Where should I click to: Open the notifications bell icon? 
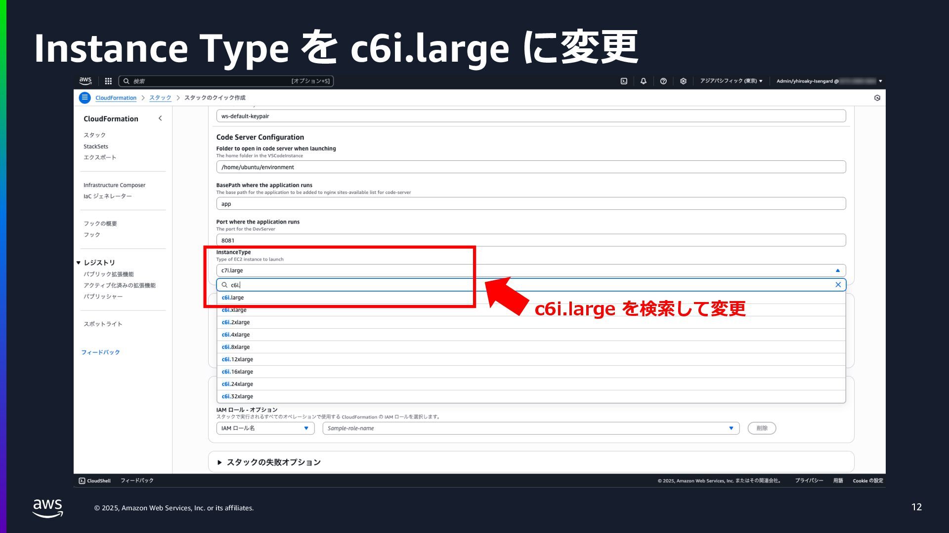pos(643,81)
